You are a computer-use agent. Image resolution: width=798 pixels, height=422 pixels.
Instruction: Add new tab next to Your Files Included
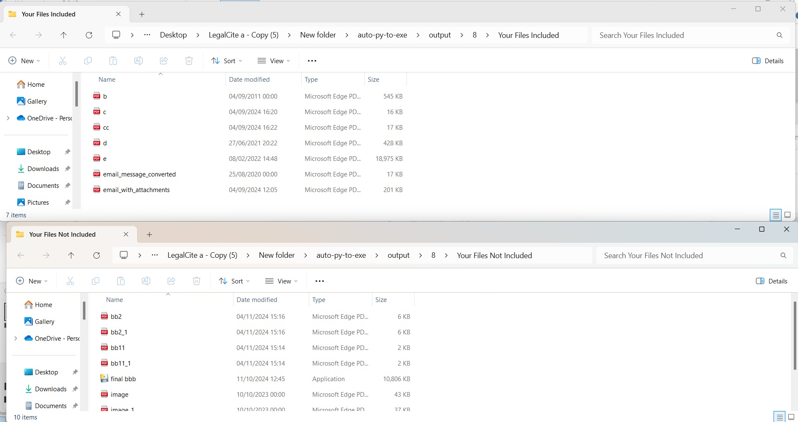click(x=142, y=14)
